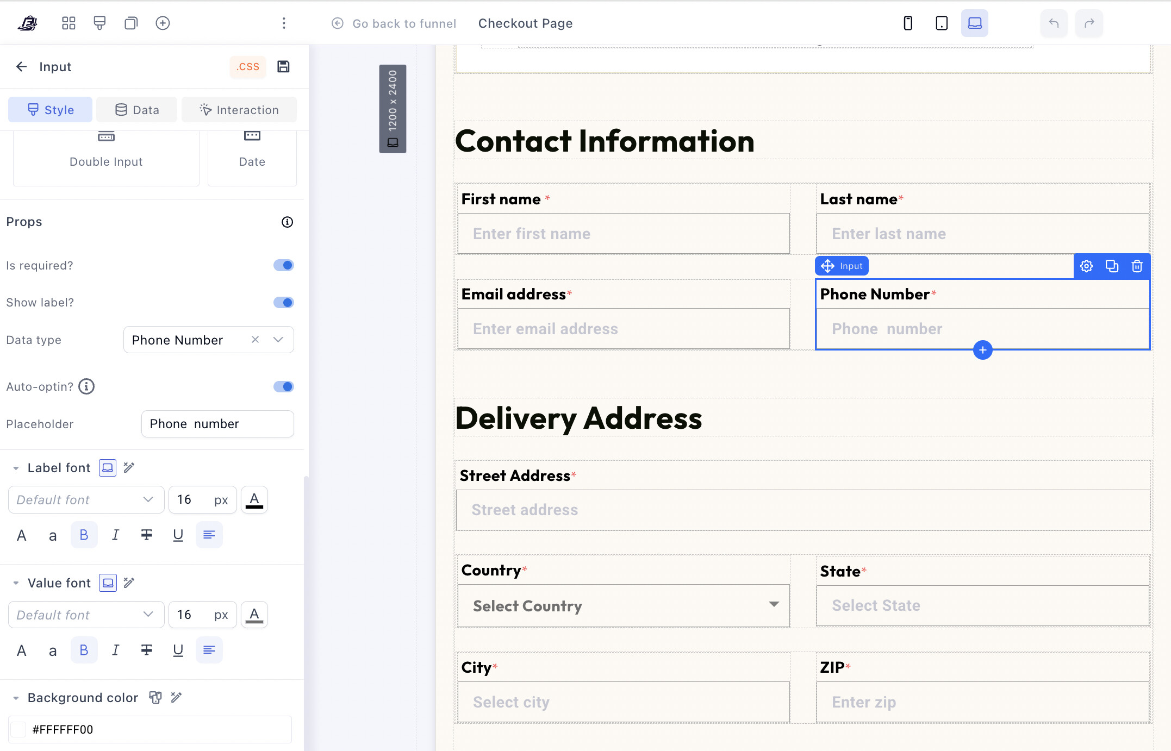Click the undo arrow button

point(1054,23)
